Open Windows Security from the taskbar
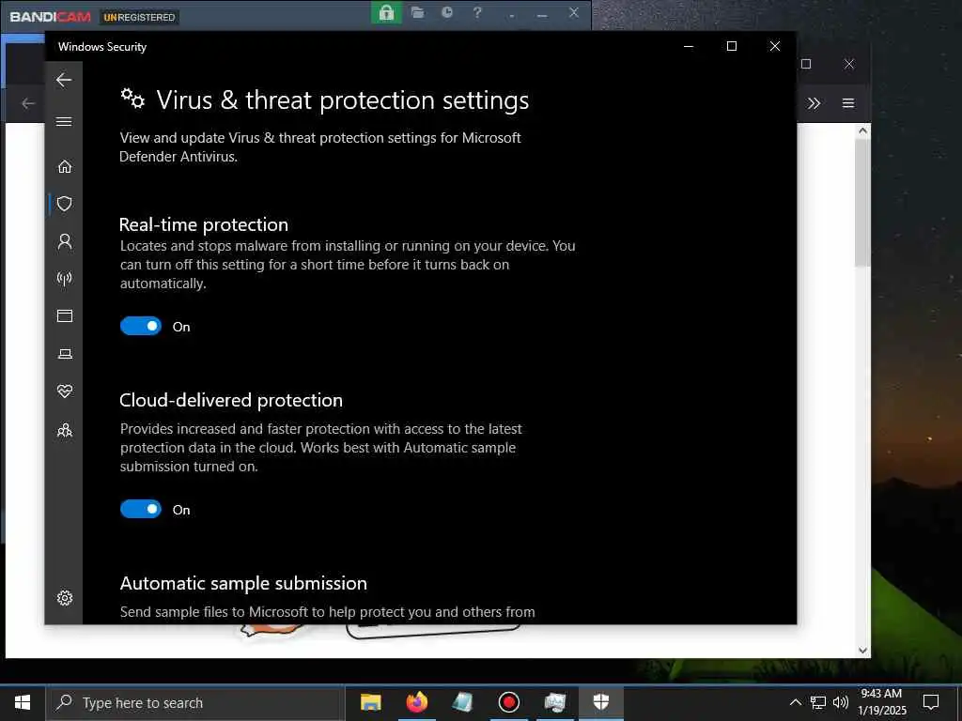The image size is (962, 721). coord(601,702)
